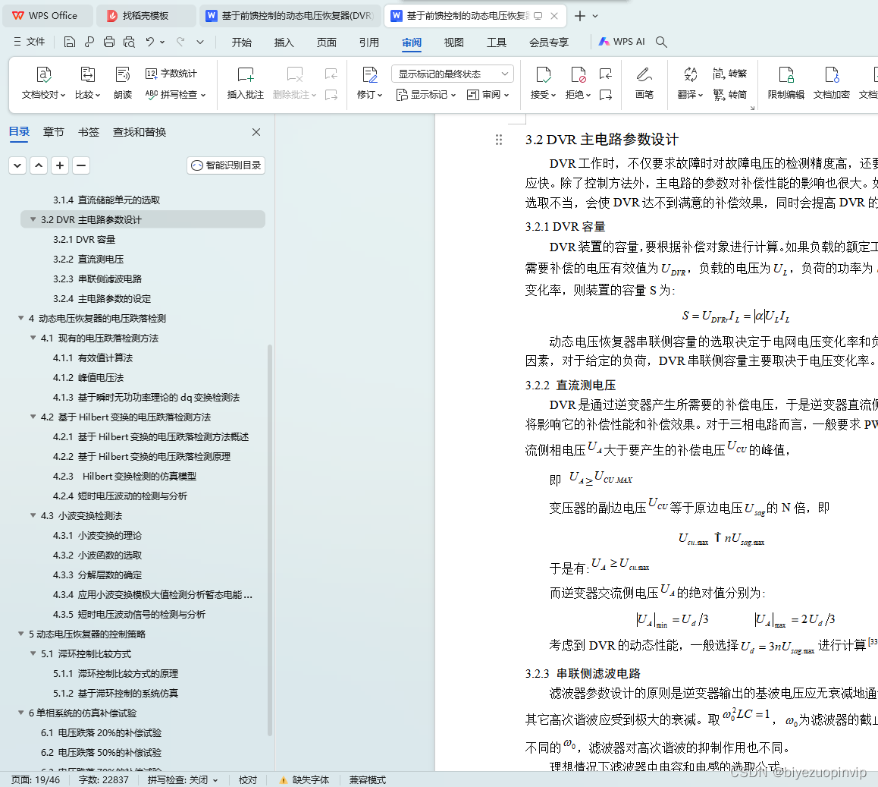Click 文档加密 document encryption
The image size is (878, 787).
pos(832,83)
